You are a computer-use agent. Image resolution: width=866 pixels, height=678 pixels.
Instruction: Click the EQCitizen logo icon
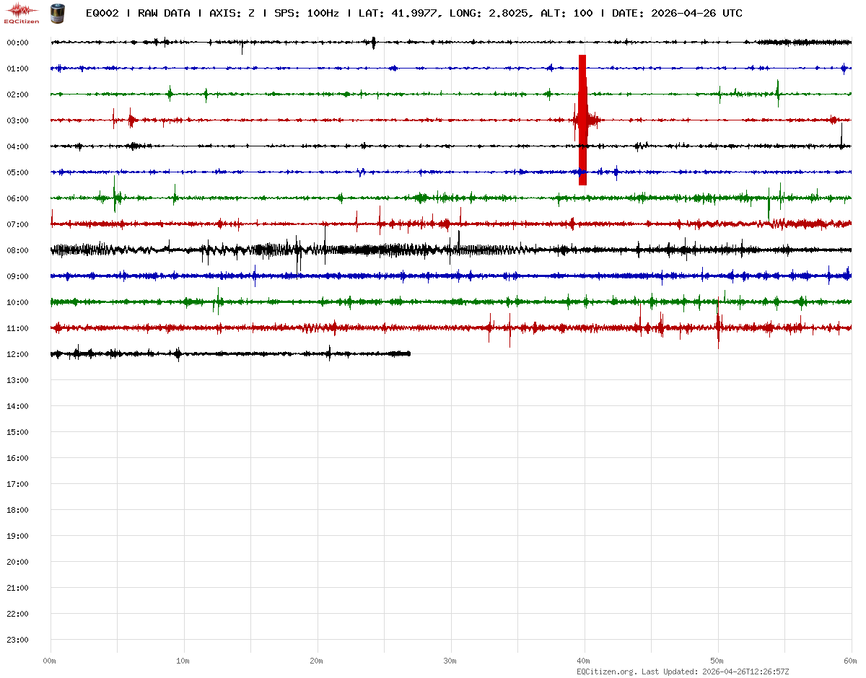pyautogui.click(x=22, y=13)
